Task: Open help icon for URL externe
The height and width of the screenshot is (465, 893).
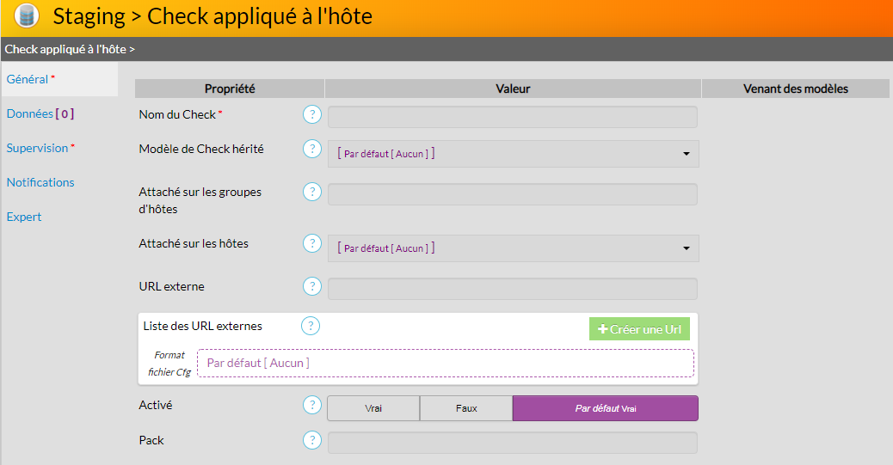Action: (311, 287)
